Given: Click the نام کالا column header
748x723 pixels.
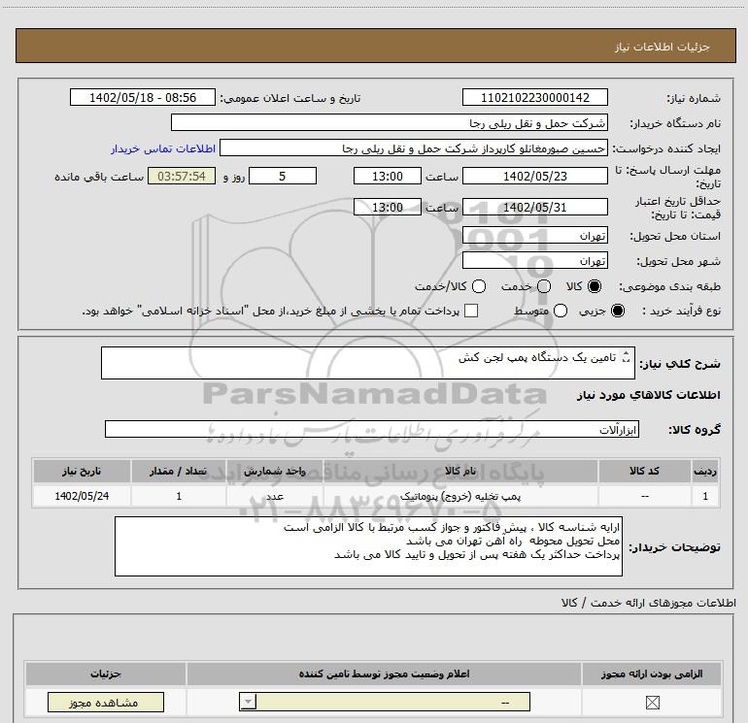Looking at the screenshot, I should (x=460, y=471).
